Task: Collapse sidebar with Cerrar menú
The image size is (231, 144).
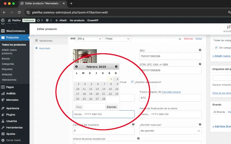Action: click(x=15, y=140)
